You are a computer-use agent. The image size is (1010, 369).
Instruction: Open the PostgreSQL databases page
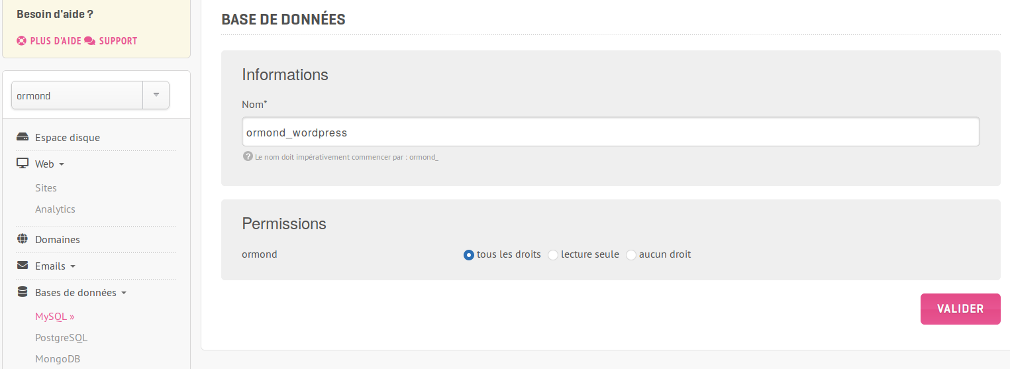pos(61,338)
